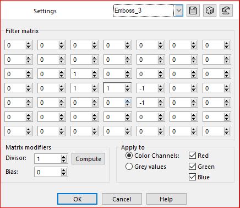240x208 pixels.
Task: Click matrix cell in row 3 column 5
Action: tap(147, 74)
